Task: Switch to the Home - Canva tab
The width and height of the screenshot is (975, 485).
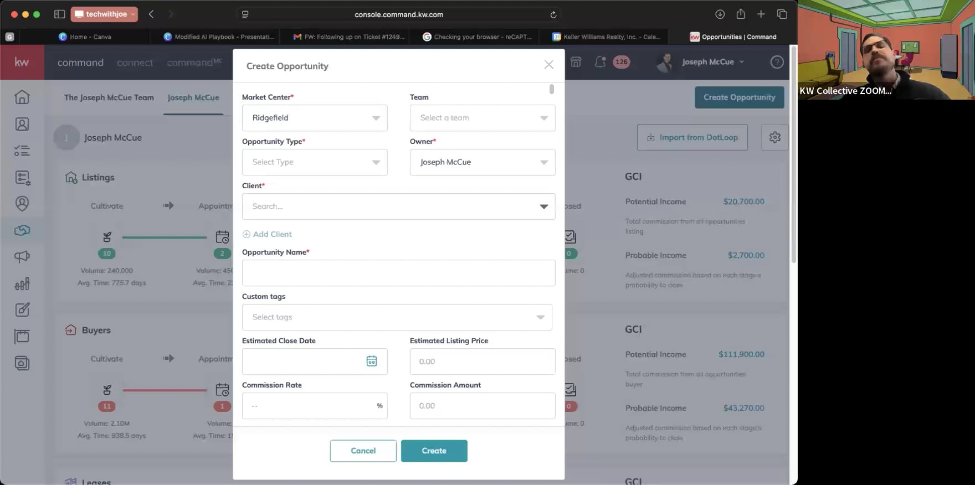Action: tap(85, 37)
